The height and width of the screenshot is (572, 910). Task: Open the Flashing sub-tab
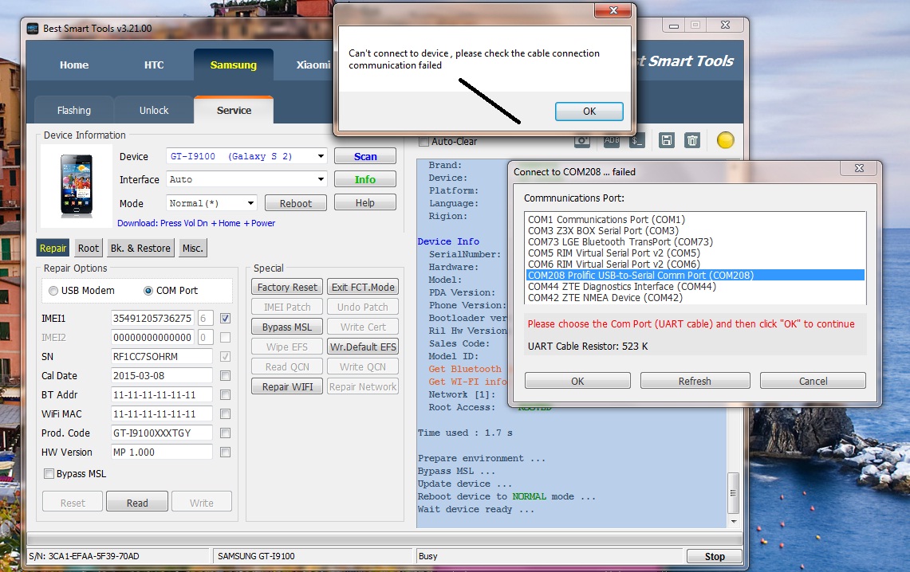click(73, 110)
